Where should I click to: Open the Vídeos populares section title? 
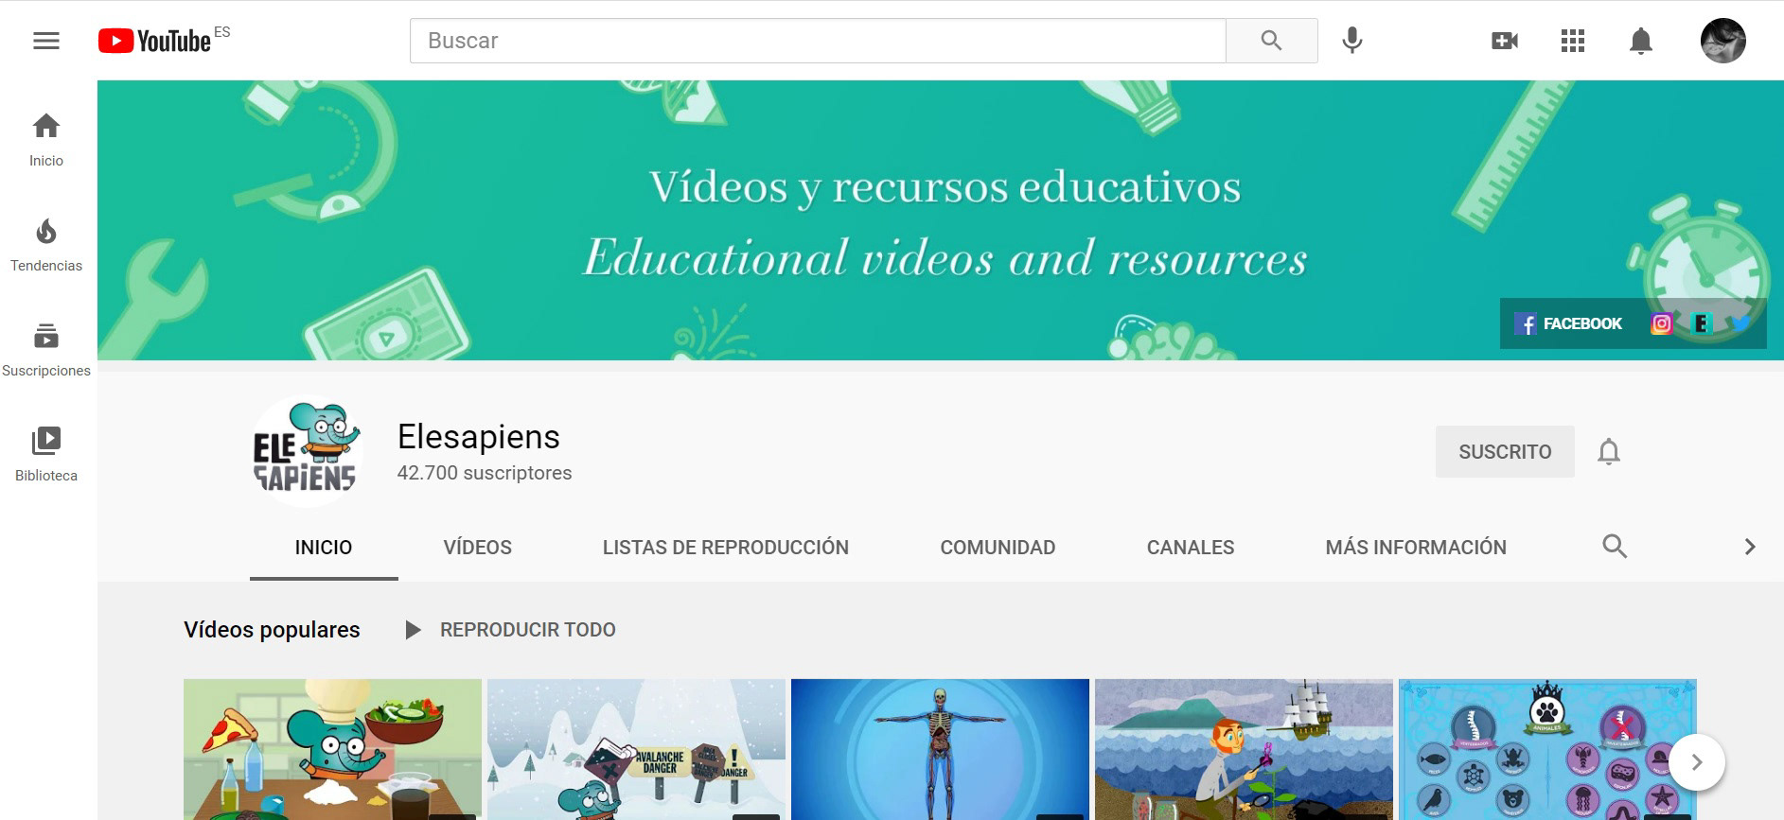[272, 630]
